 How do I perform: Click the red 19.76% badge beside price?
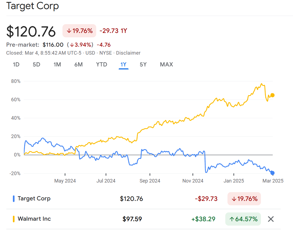tap(79, 31)
